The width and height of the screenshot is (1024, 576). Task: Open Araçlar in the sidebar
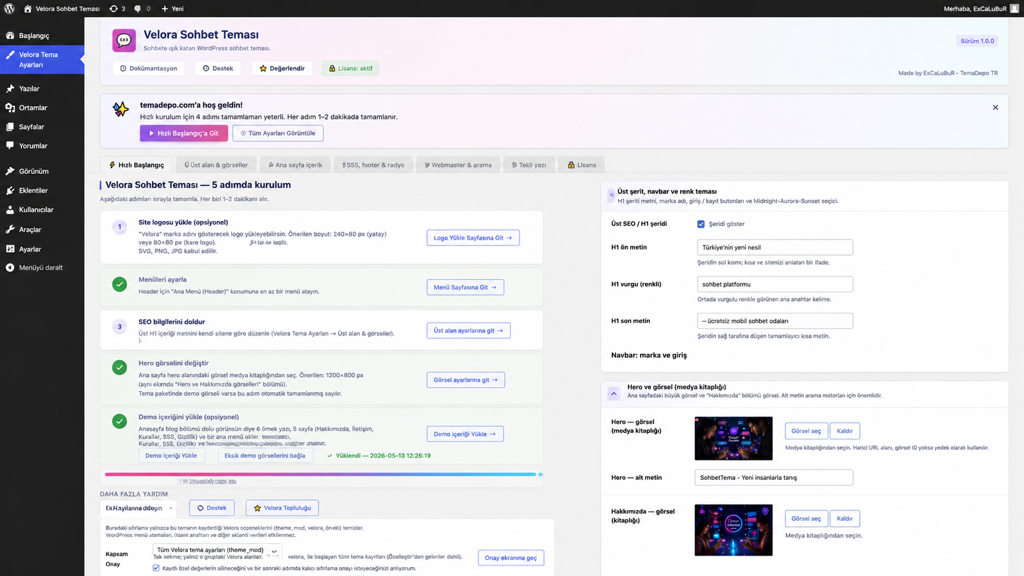click(x=42, y=230)
